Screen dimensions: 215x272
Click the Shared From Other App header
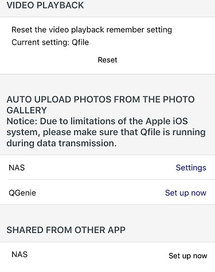coord(66,230)
